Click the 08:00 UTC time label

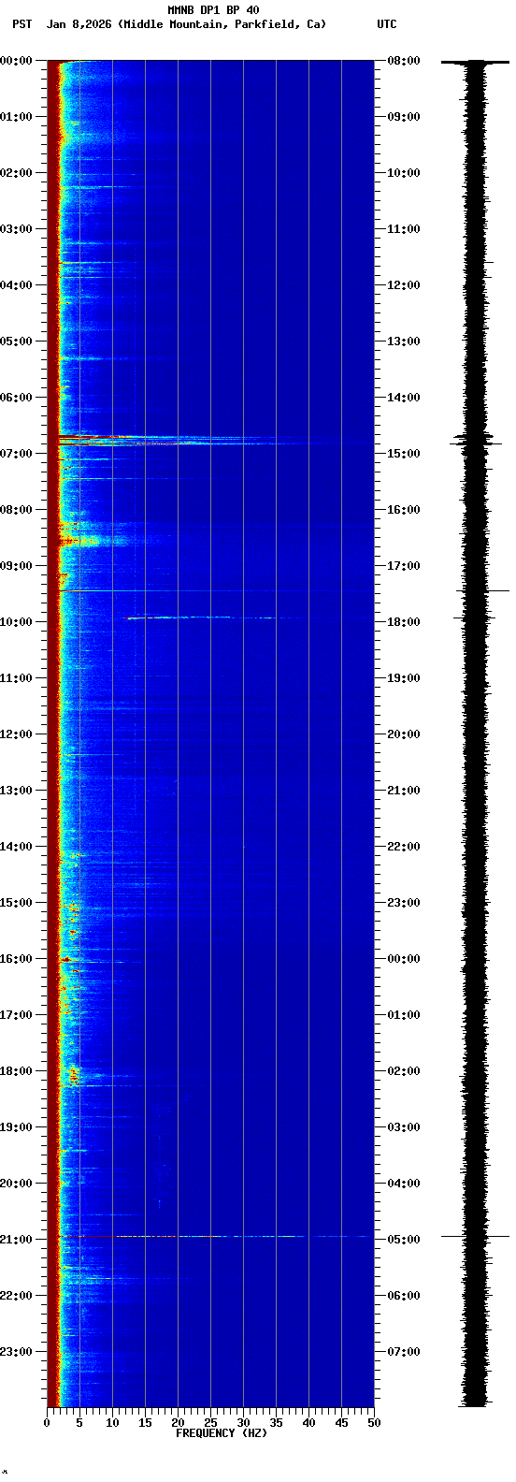click(x=404, y=61)
